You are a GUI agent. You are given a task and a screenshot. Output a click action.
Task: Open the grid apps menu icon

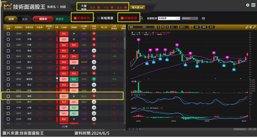(253, 5)
